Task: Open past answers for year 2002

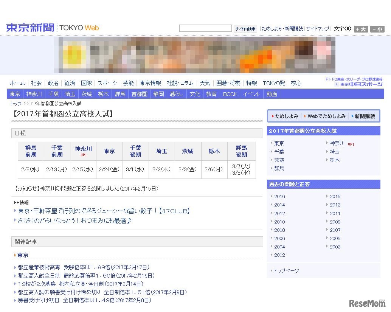Action: pyautogui.click(x=279, y=255)
